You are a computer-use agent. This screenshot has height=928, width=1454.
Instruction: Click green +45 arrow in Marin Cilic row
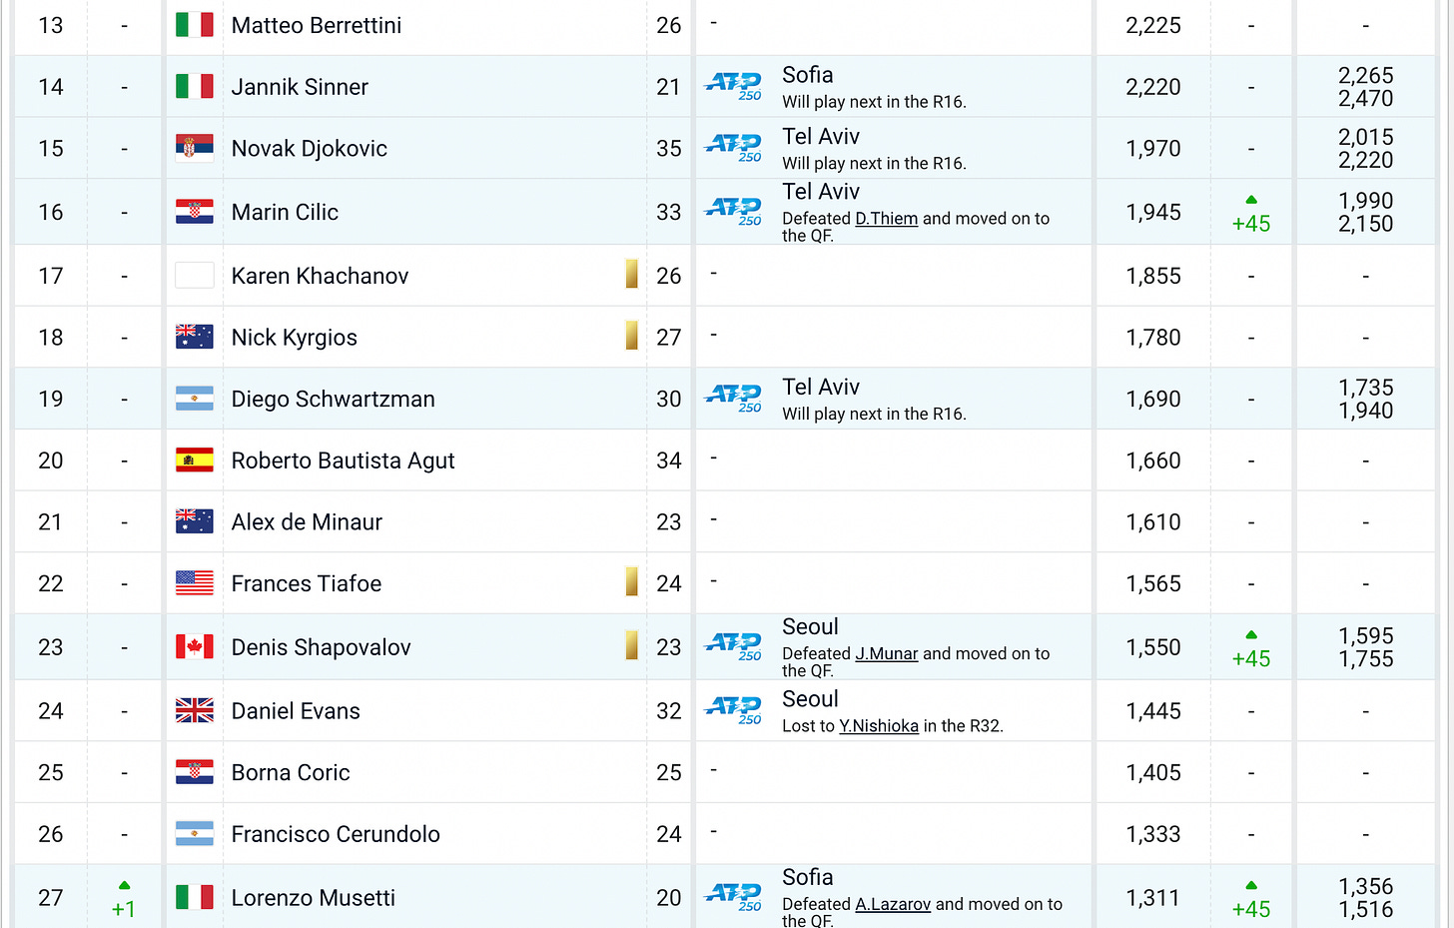pos(1251,200)
